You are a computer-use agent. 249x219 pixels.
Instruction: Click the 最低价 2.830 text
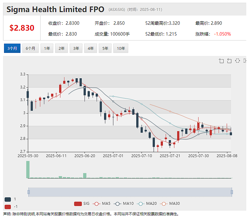coord(63,34)
